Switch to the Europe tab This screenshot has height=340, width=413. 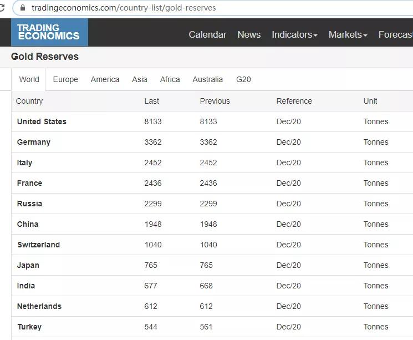65,79
